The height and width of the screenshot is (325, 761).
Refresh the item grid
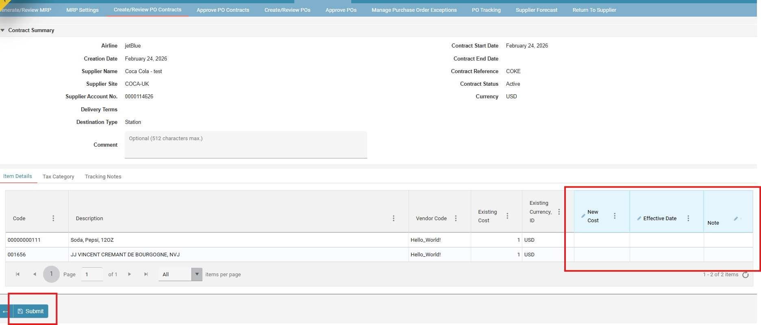point(746,275)
